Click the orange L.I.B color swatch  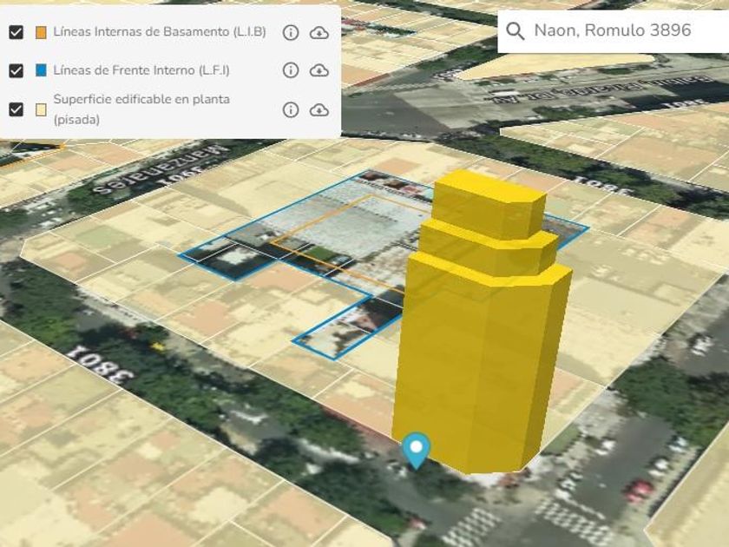(x=41, y=32)
